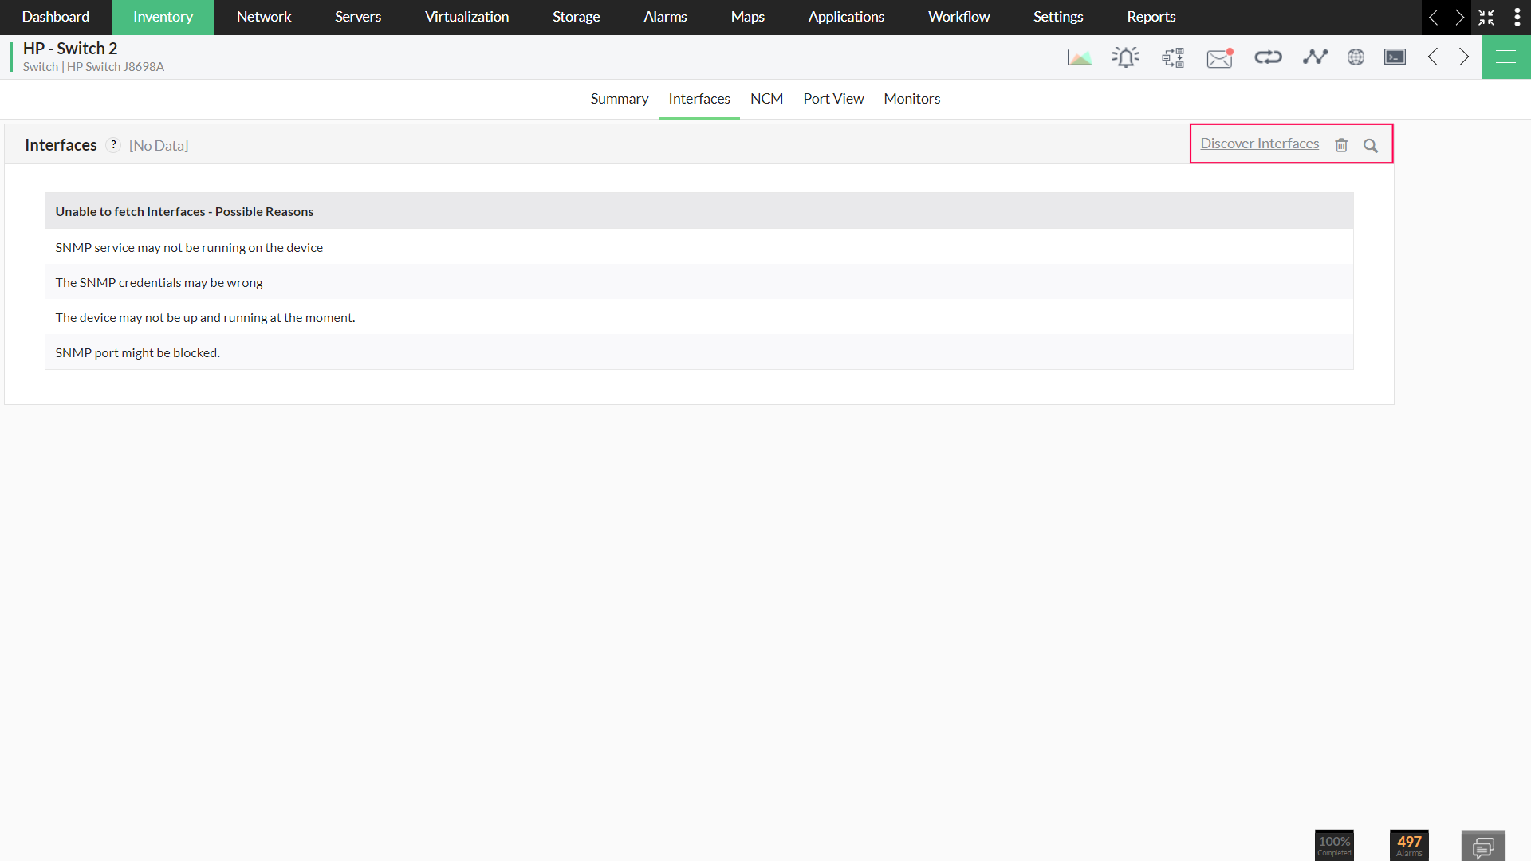Go to next device arrow
Image resolution: width=1531 pixels, height=861 pixels.
pyautogui.click(x=1464, y=57)
